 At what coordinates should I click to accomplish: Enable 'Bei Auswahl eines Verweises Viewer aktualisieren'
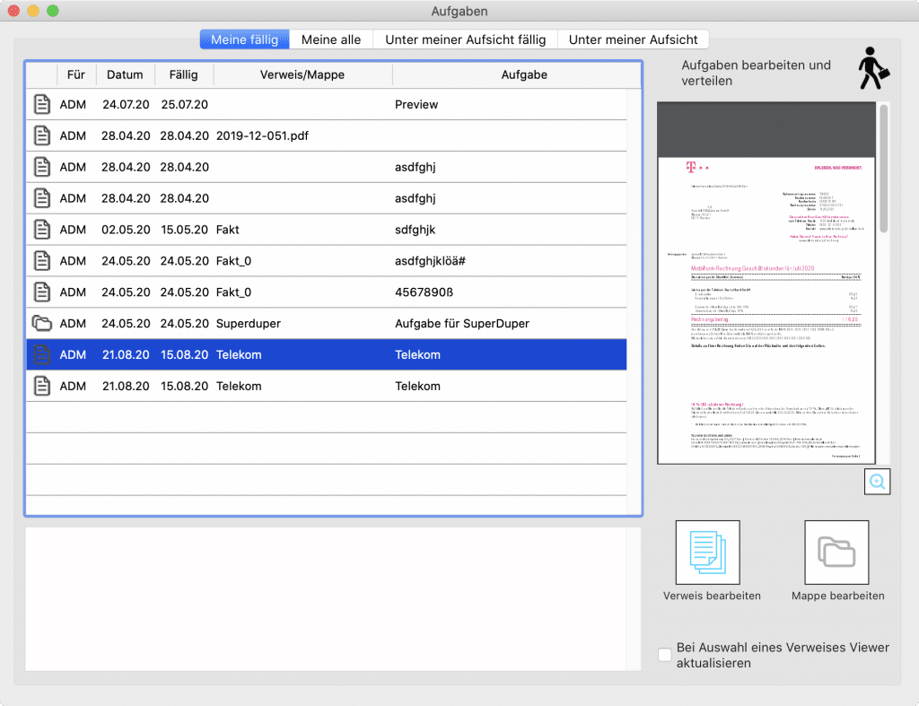[665, 655]
